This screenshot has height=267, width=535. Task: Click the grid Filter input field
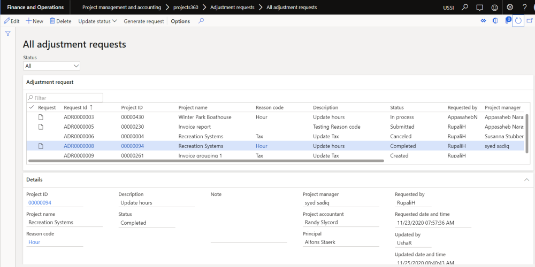[65, 98]
